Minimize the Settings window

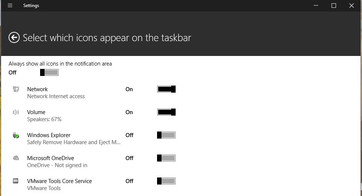pos(316,6)
